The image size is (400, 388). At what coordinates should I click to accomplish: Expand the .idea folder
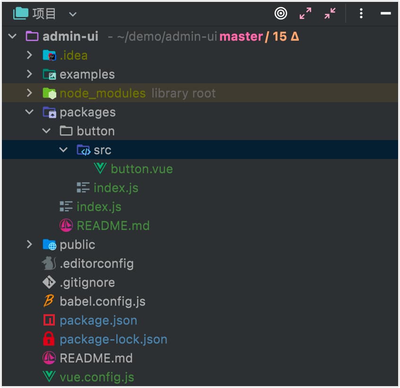coord(29,55)
